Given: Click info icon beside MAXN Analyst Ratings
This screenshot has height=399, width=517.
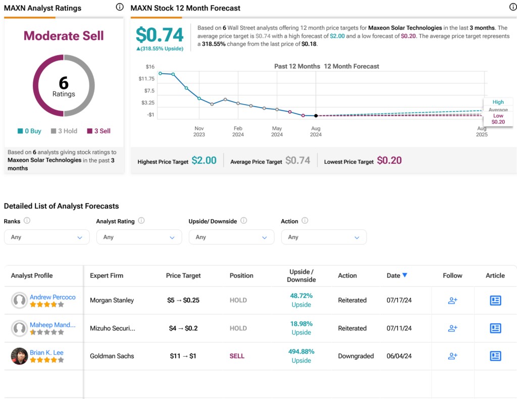Looking at the screenshot, I should click(x=120, y=7).
